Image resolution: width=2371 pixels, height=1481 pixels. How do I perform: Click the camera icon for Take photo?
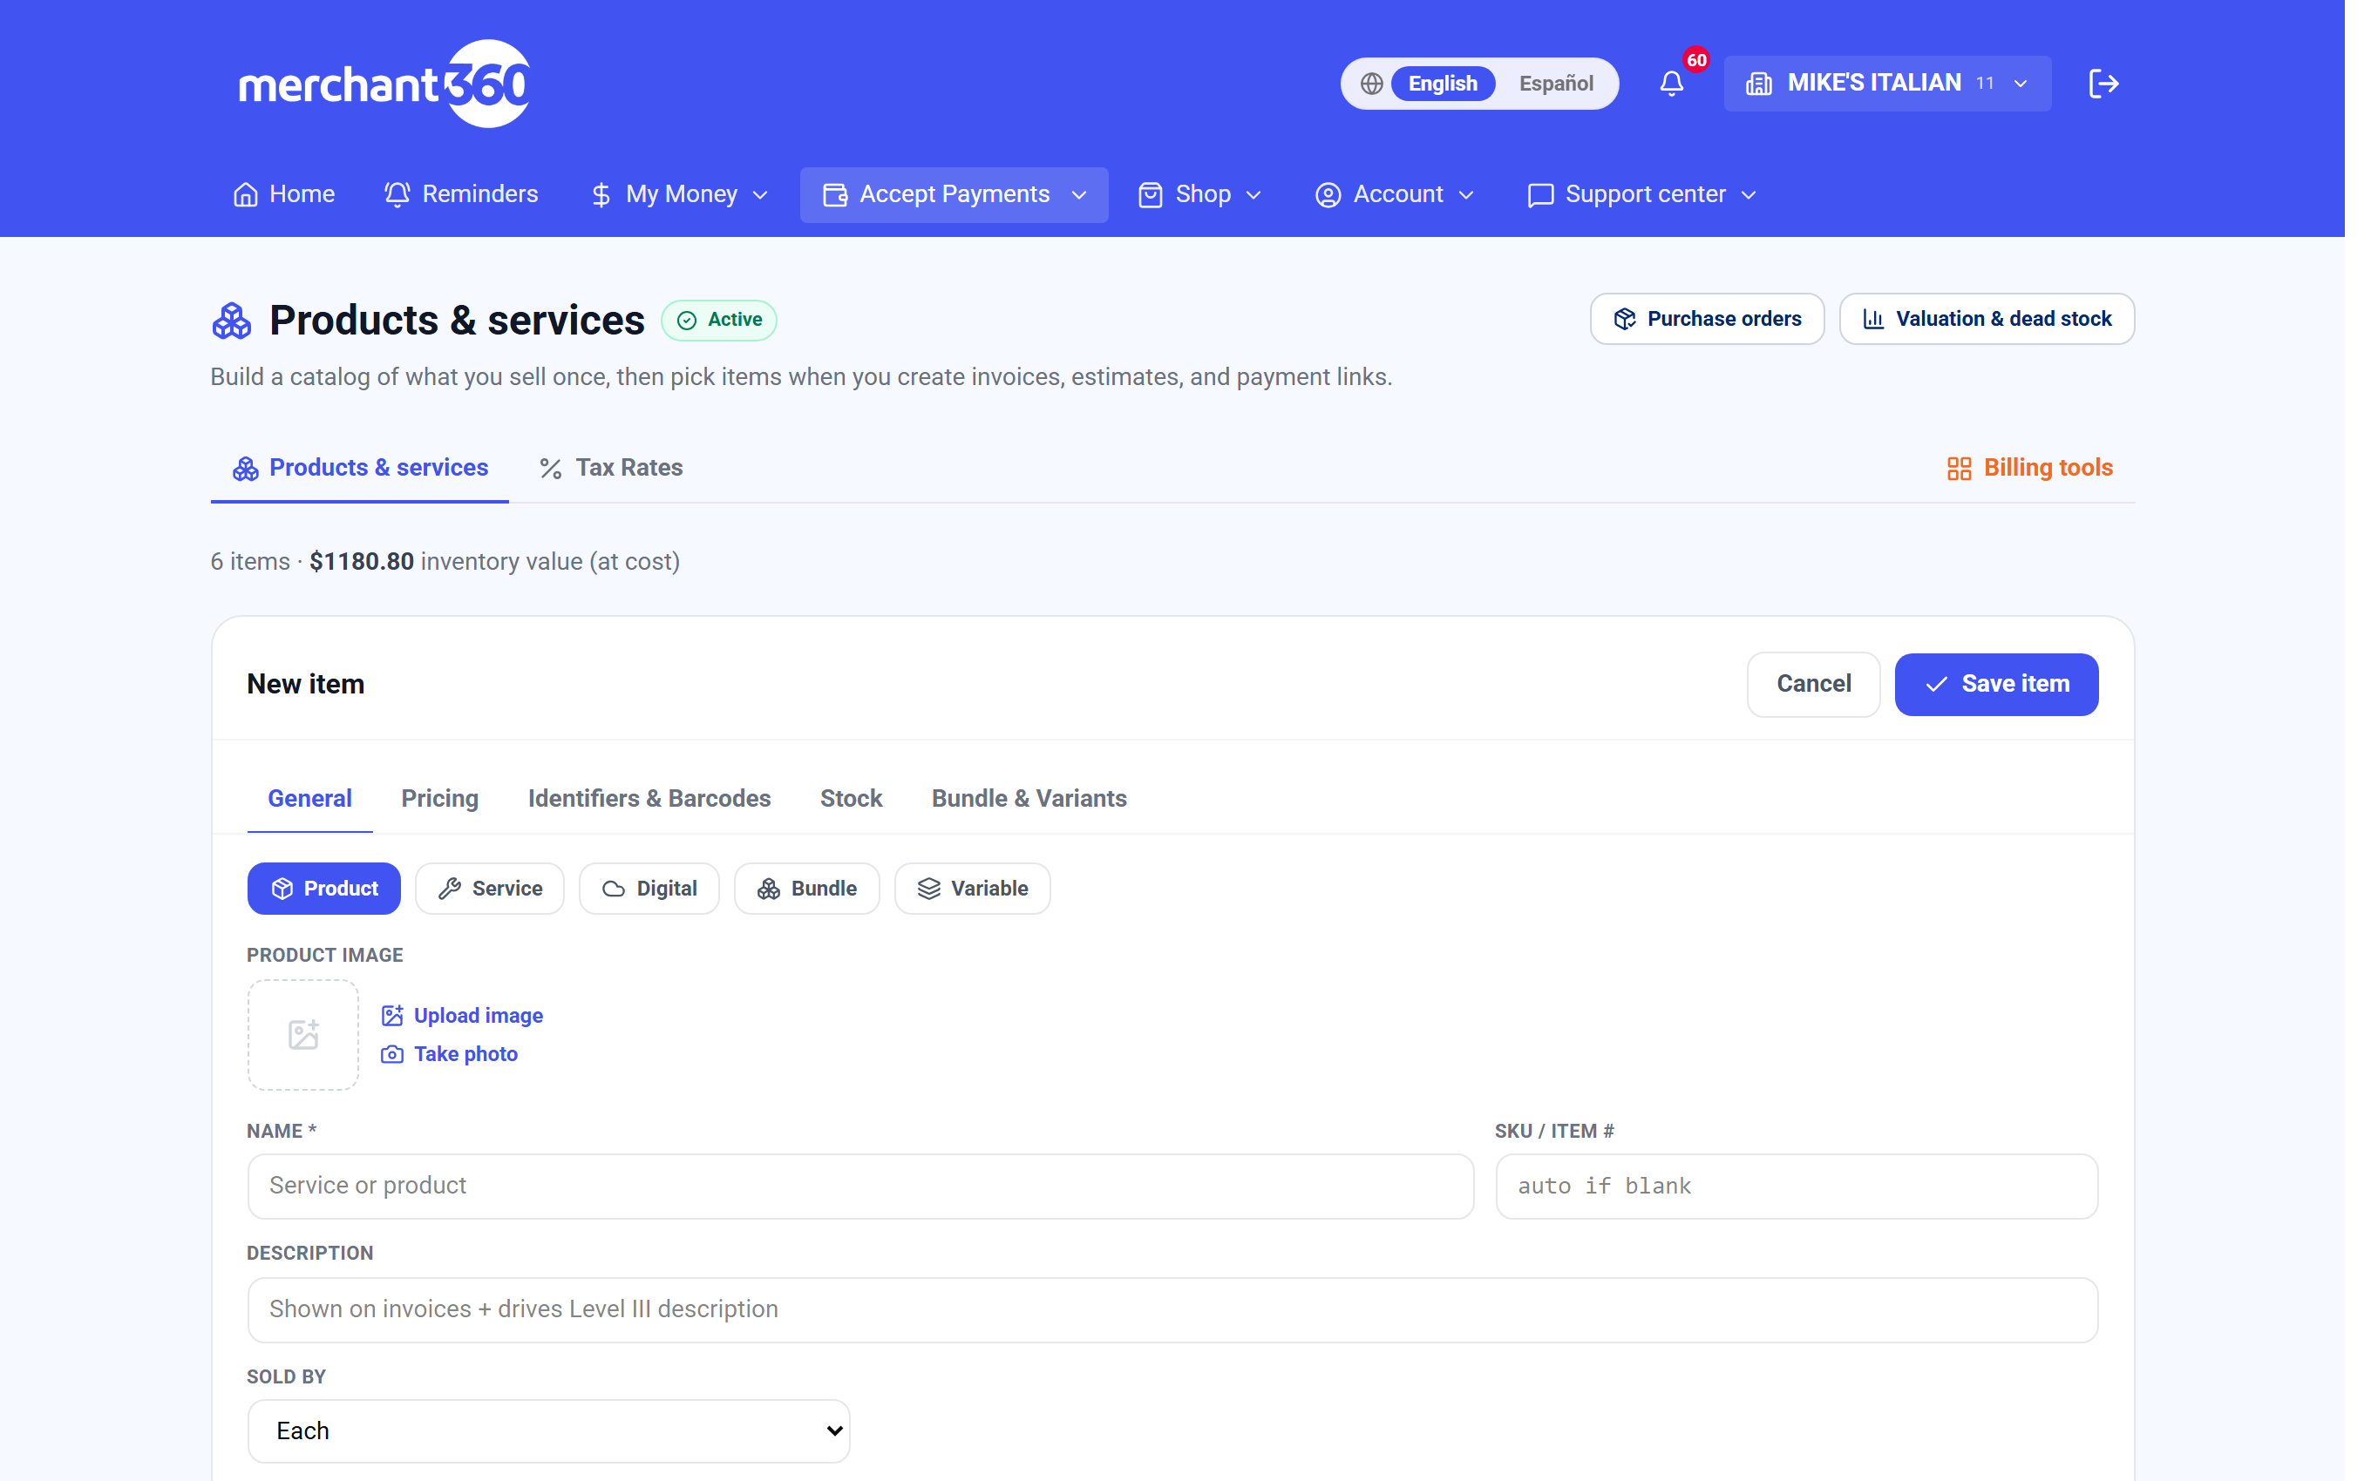pyautogui.click(x=392, y=1054)
